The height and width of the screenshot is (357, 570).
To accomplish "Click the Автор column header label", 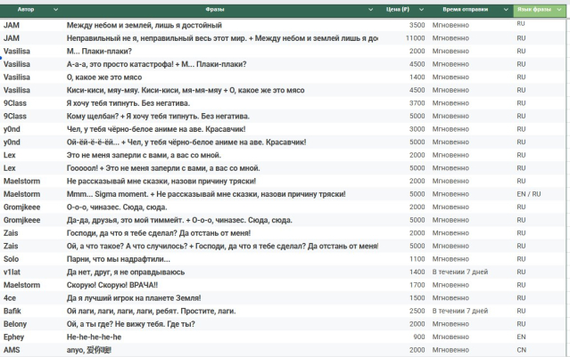I will click(26, 10).
